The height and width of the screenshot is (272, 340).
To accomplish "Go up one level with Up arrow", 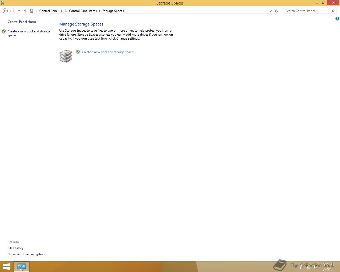I will (x=25, y=11).
